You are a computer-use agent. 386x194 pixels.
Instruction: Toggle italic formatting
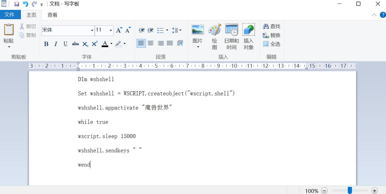[56, 44]
